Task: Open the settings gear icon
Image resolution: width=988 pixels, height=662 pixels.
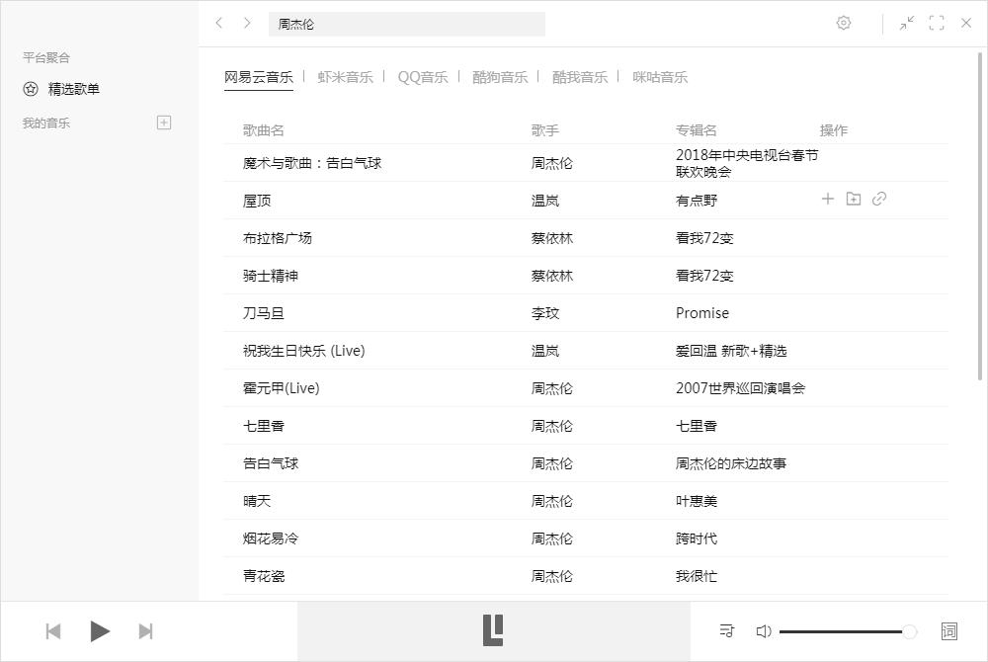Action: [844, 23]
